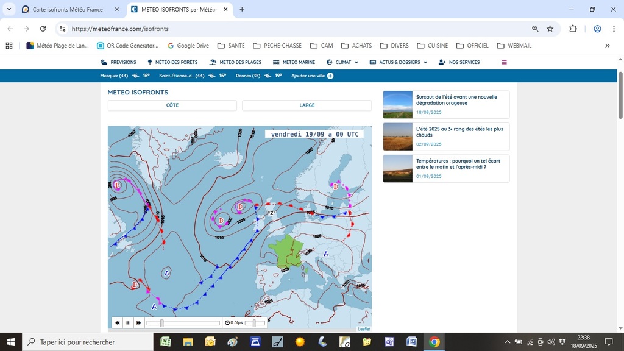Show hidden bookmarks with the chevron

click(x=607, y=46)
